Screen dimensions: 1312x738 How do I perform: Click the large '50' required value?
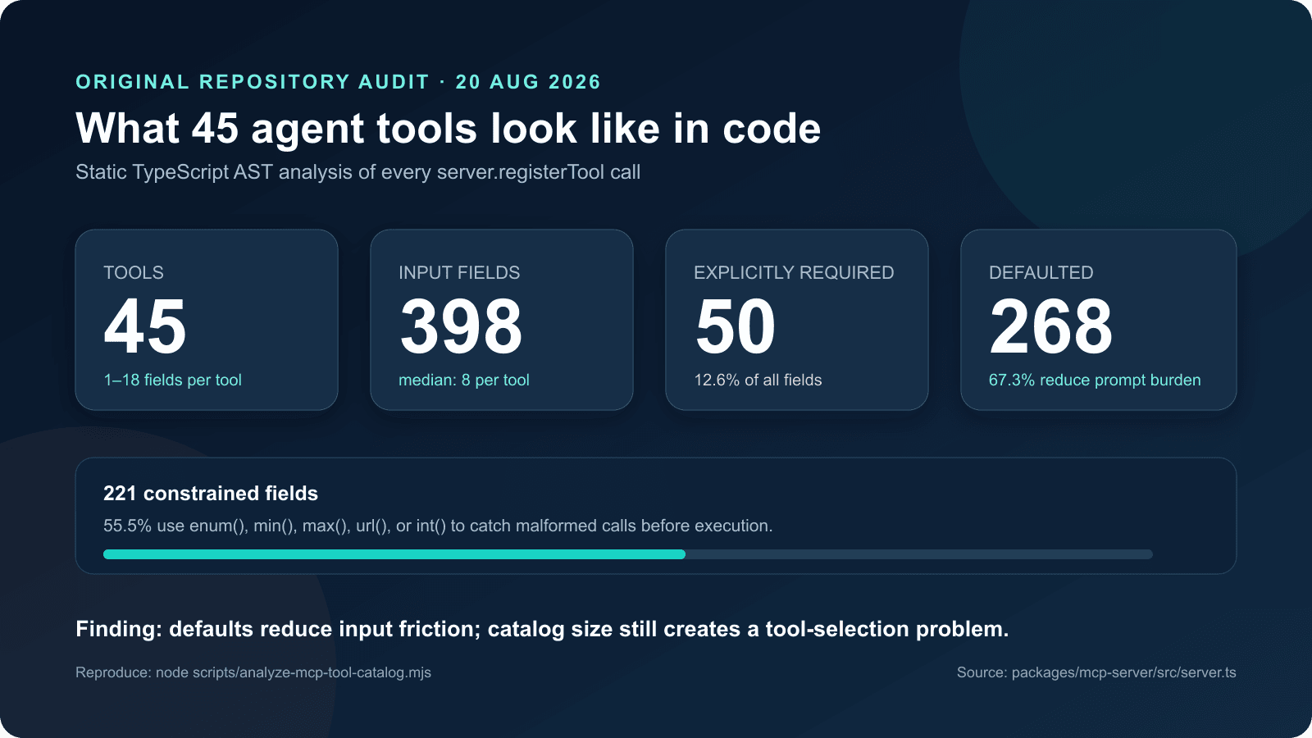pos(736,326)
